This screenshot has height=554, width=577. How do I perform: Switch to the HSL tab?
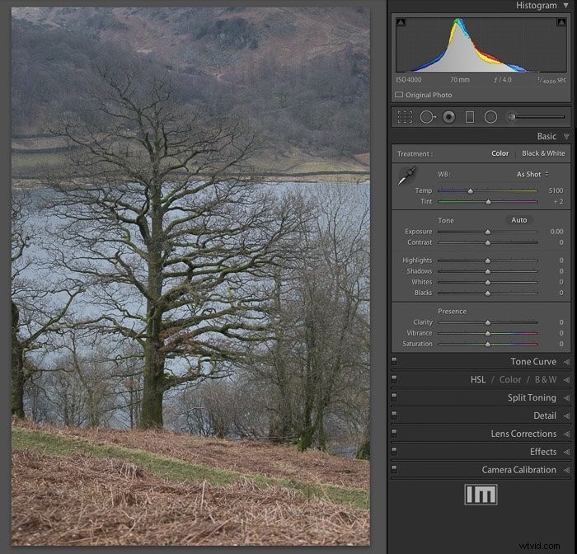(477, 379)
